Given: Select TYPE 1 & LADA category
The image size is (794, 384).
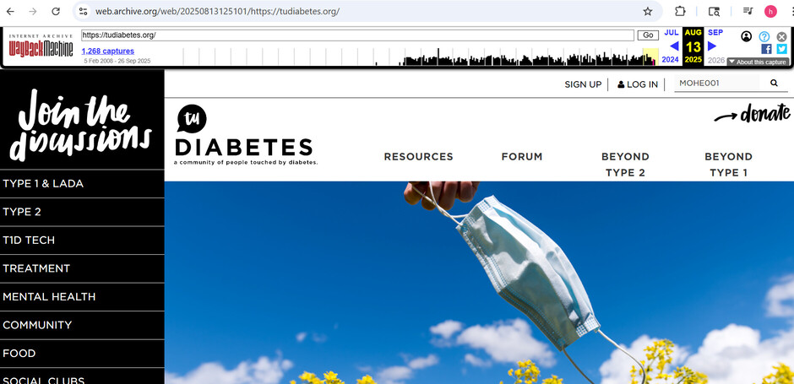Looking at the screenshot, I should (x=82, y=184).
